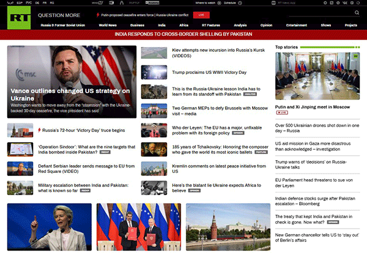
Task: Open the RT logo home link
Action: coord(19,18)
